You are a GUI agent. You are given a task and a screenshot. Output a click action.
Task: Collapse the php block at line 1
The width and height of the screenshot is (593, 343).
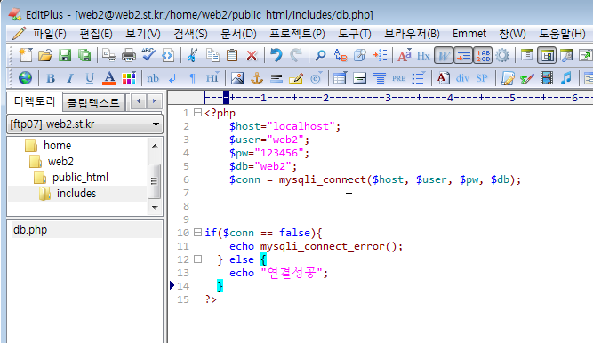click(x=197, y=112)
